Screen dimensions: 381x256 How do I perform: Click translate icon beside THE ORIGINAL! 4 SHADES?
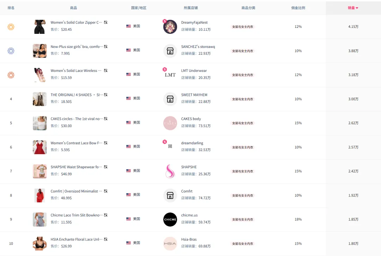coord(106,95)
